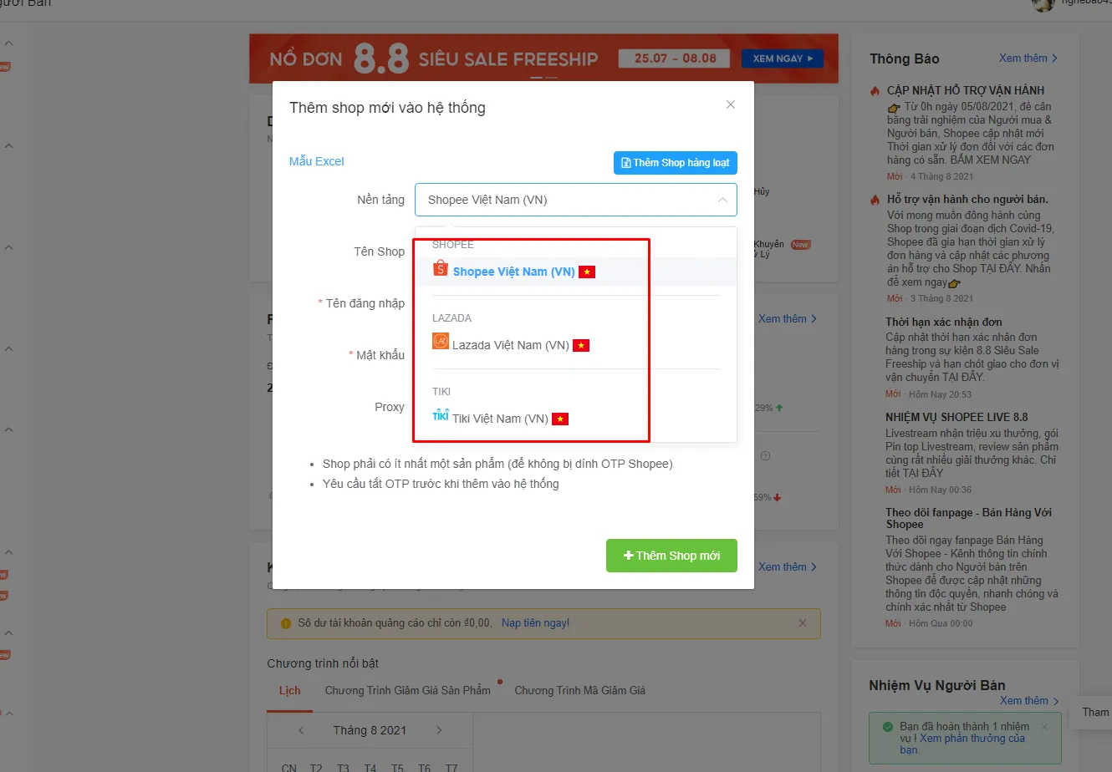Open the Mẫu Excel template link
The image size is (1112, 772).
(x=317, y=161)
